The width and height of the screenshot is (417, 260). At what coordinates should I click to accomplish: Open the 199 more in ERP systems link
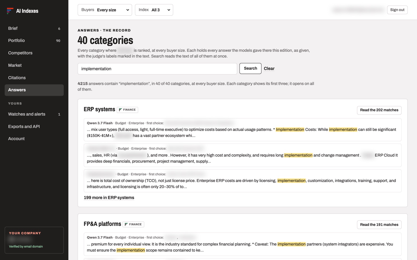pyautogui.click(x=109, y=198)
